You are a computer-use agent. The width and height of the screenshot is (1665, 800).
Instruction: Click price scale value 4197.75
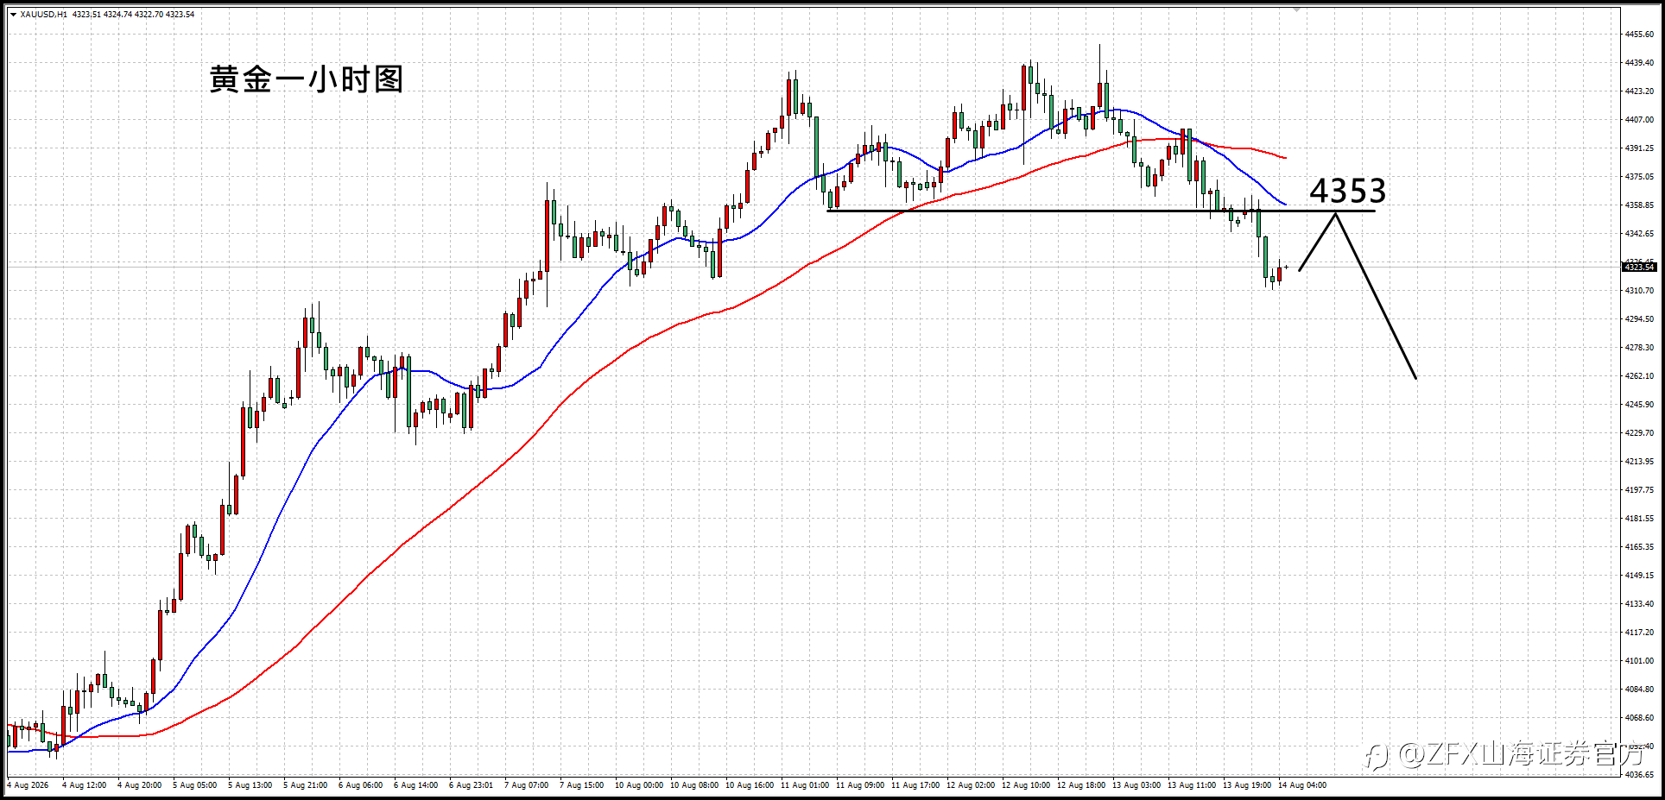[x=1639, y=490]
